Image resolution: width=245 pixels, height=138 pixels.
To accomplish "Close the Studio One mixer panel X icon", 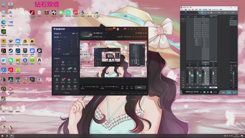I will 182,17.
